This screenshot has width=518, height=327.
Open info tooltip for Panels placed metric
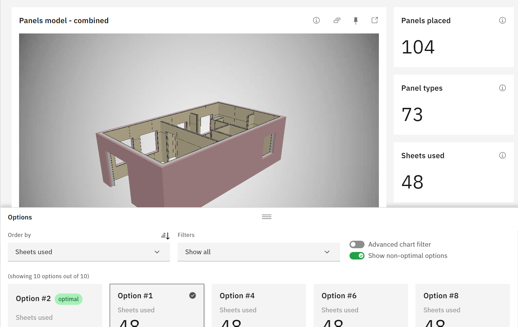(x=502, y=20)
